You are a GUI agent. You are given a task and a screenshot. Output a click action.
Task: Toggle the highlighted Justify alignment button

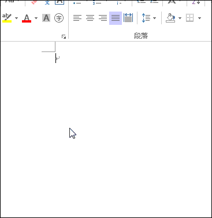coord(116,18)
